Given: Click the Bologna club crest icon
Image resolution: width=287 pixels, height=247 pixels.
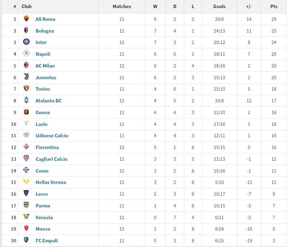Looking at the screenshot, I should [26, 31].
